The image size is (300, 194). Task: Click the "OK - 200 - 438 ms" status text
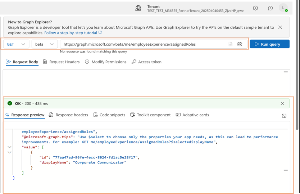click(x=31, y=103)
